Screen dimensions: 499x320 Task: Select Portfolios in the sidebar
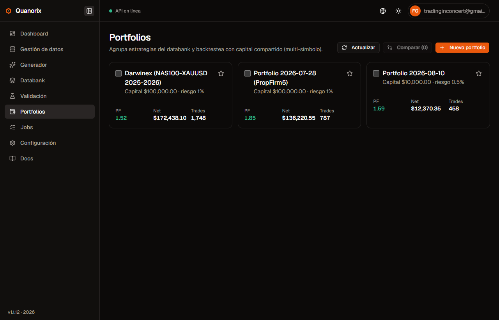click(50, 112)
